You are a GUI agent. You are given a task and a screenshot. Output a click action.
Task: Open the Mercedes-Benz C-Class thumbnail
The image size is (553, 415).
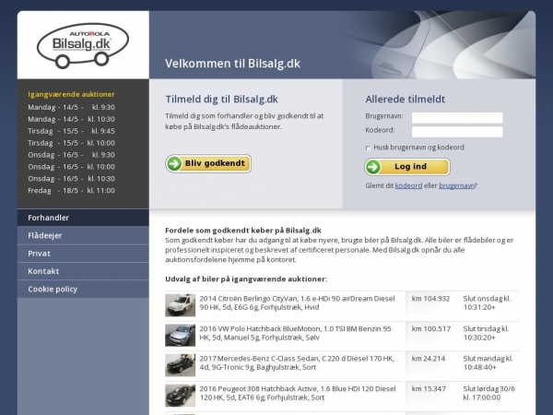tap(181, 365)
